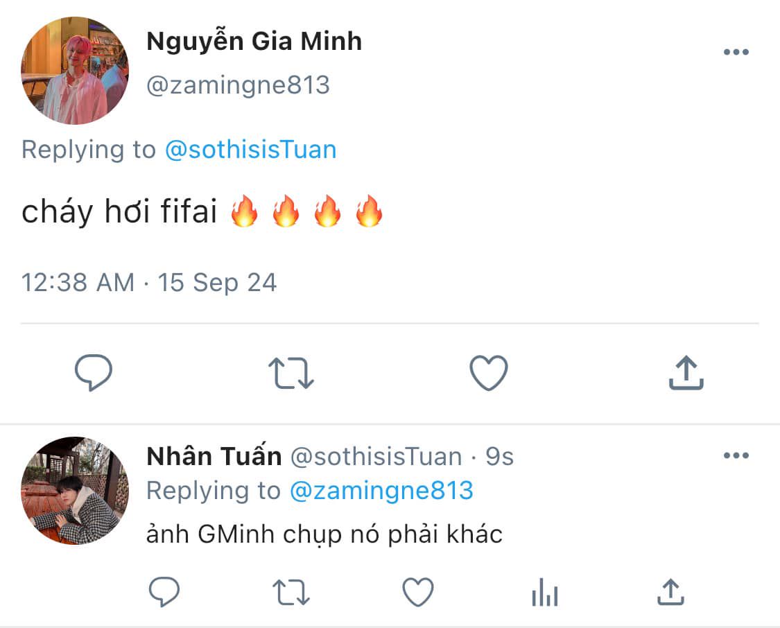
Task: Open Nguyễn Gia Minh's profile picture
Action: point(75,70)
